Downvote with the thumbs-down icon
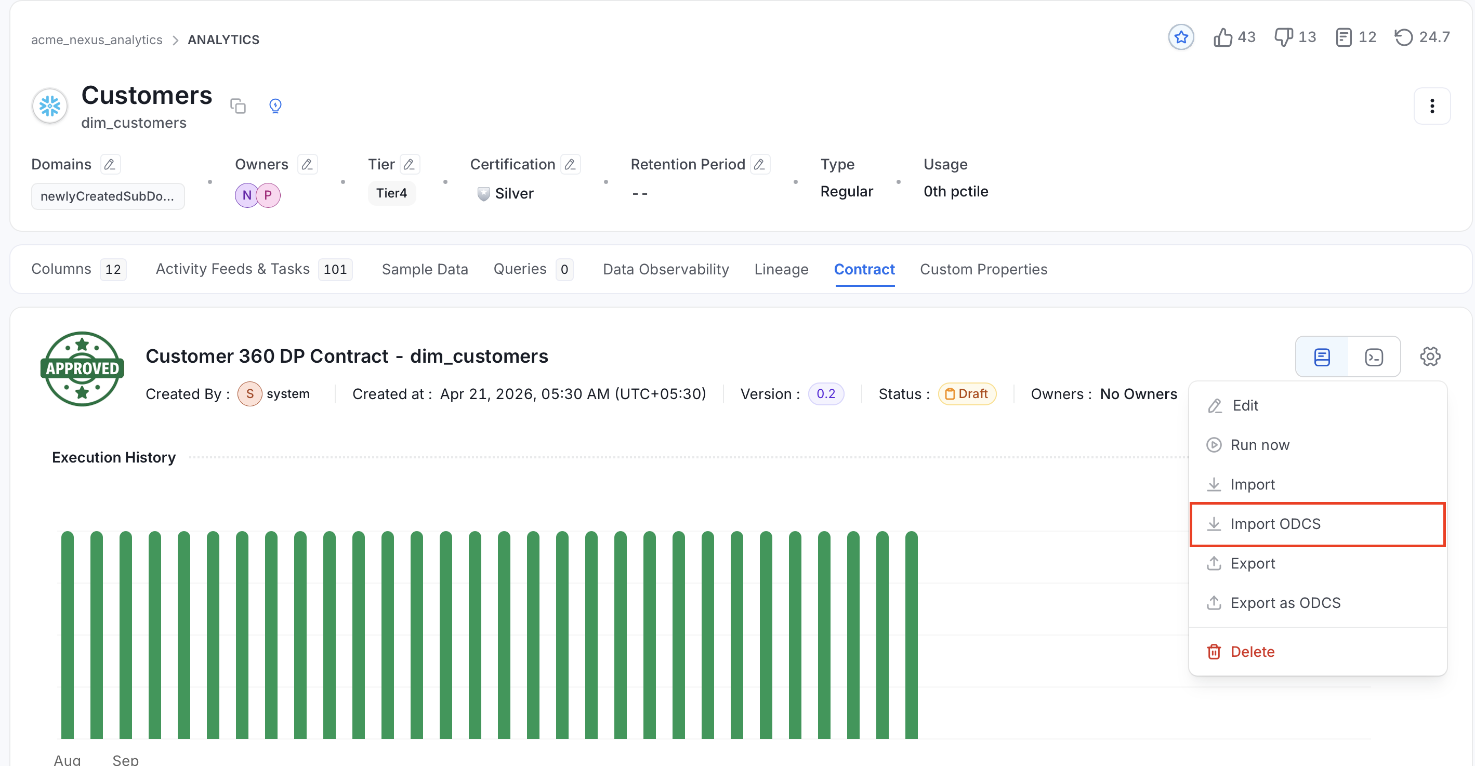The height and width of the screenshot is (766, 1475). (x=1283, y=37)
